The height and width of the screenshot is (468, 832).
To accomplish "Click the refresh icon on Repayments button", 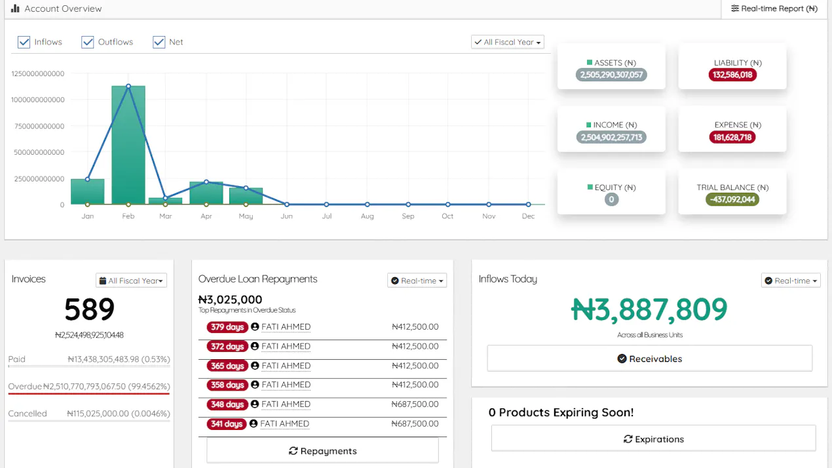I will [293, 451].
